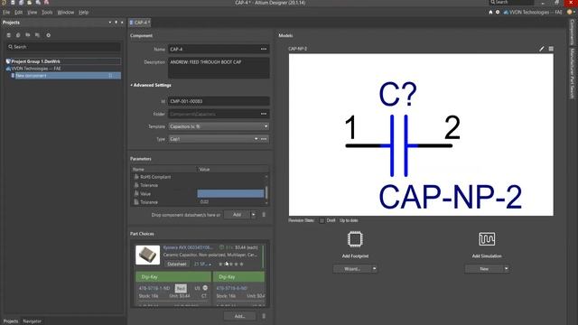
Task: Click fourth icon in Projects panel toolbar
Action: coord(37,35)
